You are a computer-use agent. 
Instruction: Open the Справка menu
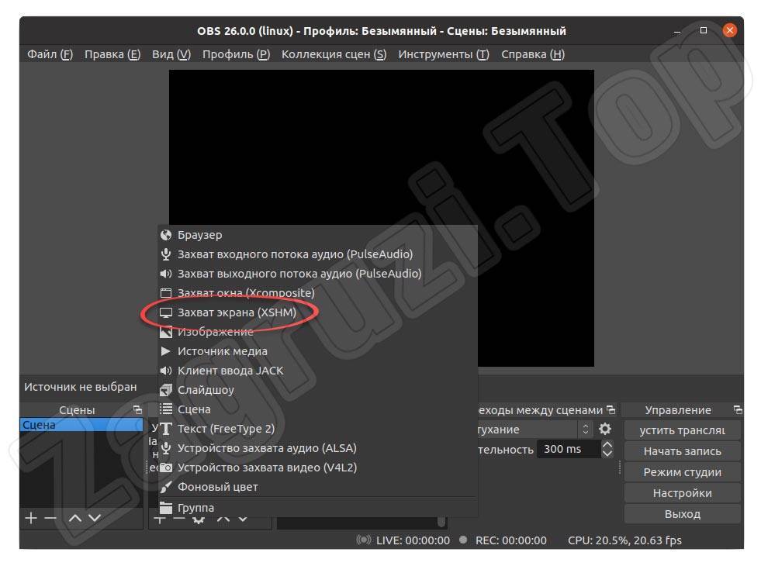533,54
